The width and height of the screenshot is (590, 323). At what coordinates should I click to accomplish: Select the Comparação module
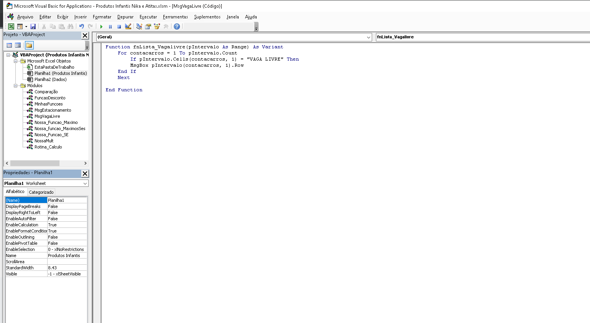tap(46, 92)
